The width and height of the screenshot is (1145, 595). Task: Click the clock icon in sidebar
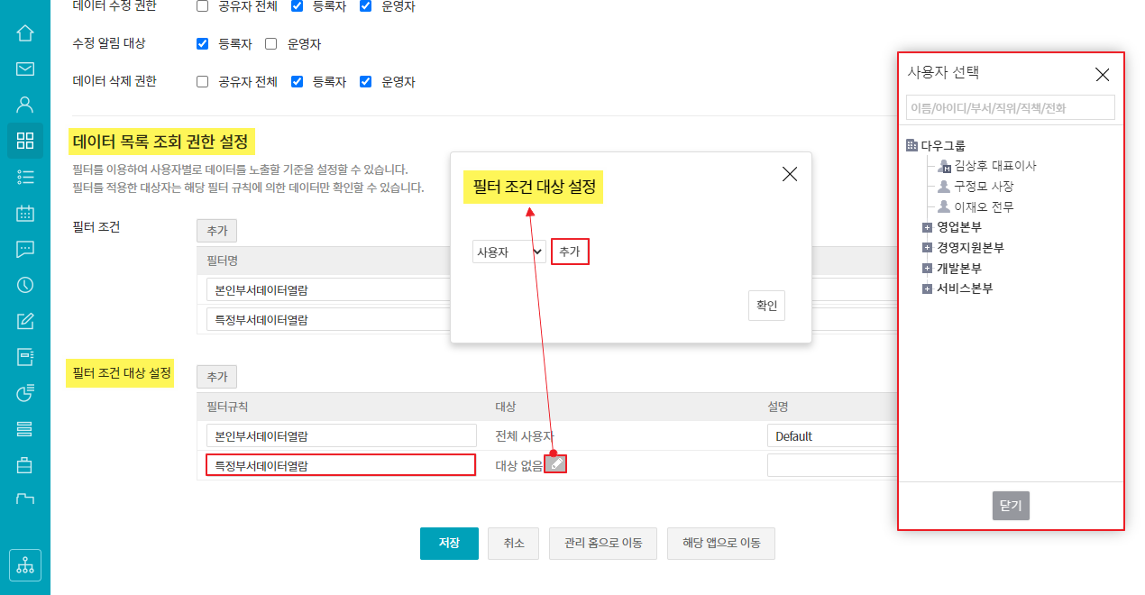[25, 285]
